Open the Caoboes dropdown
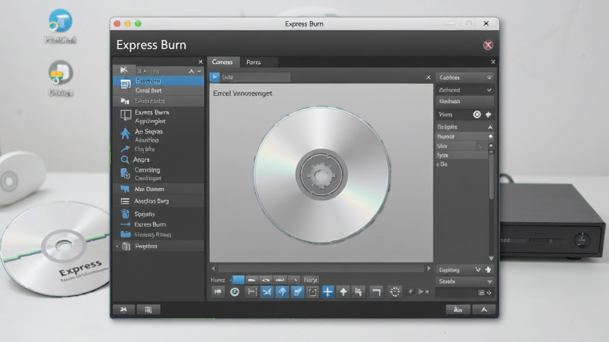 [465, 78]
